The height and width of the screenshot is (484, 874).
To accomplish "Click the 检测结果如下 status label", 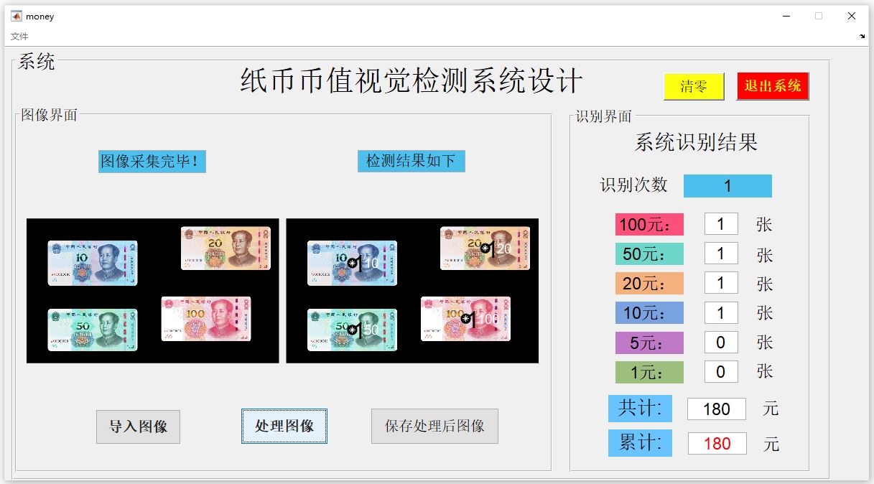I will tap(412, 161).
